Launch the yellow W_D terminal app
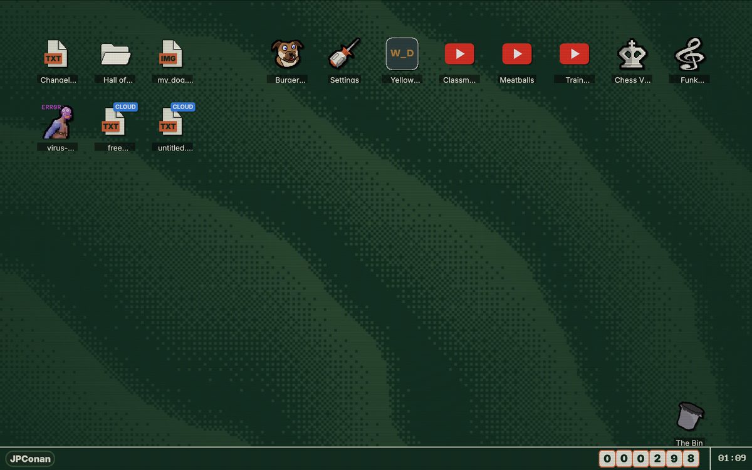 coord(402,53)
